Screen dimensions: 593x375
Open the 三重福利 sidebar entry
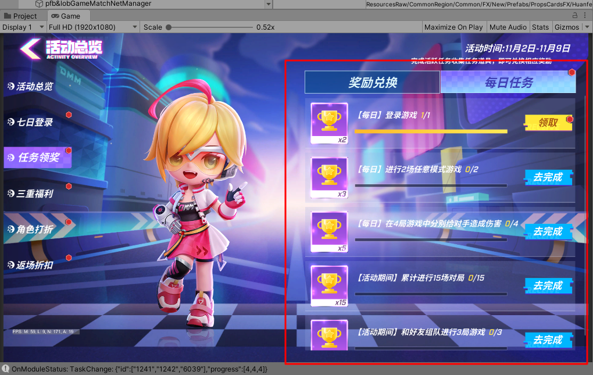pos(30,194)
